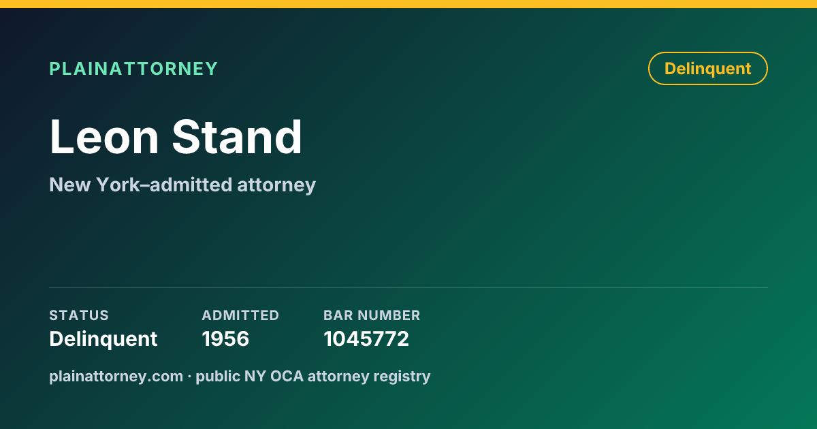Click the New York–admitted attorney subtitle
This screenshot has width=817, height=429.
coord(182,185)
